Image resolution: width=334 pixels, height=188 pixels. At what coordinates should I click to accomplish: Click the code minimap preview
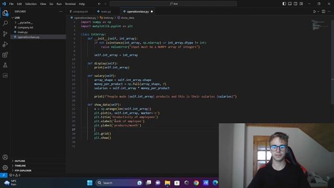pyautogui.click(x=319, y=25)
